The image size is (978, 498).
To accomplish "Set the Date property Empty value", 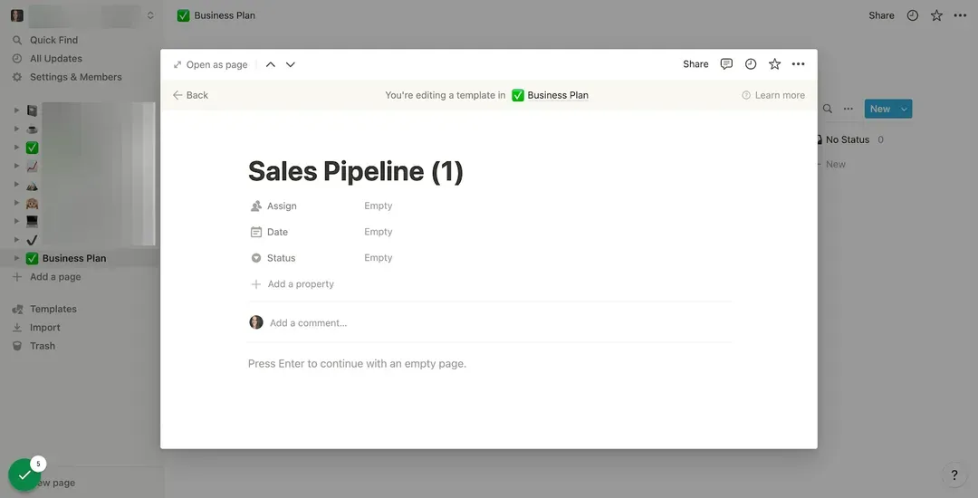I will click(378, 232).
